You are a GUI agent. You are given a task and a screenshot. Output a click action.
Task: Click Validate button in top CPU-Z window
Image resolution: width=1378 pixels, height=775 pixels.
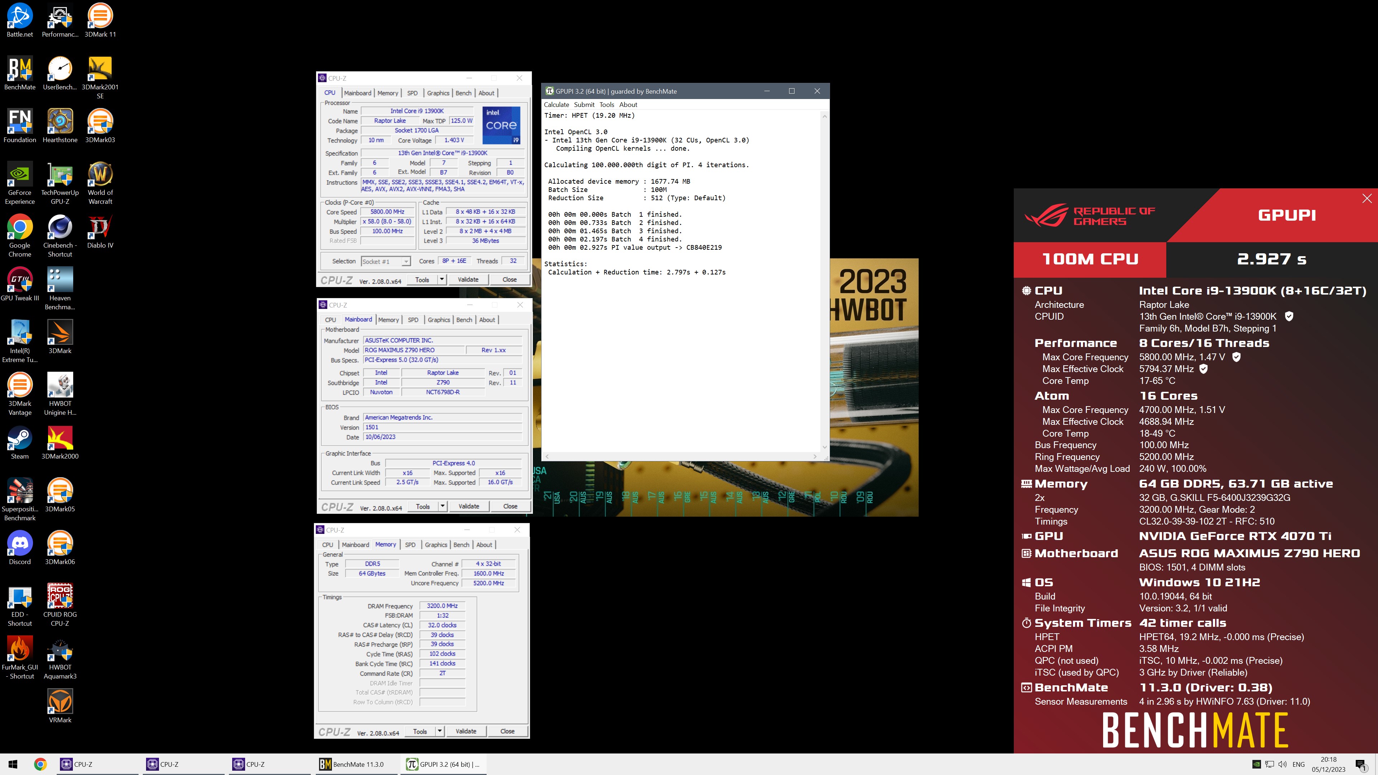(x=468, y=279)
